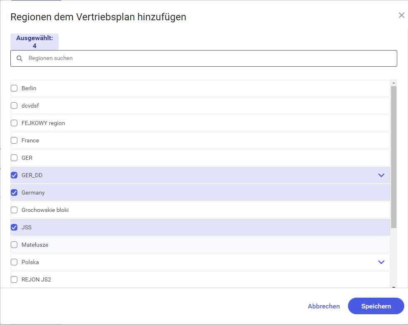This screenshot has width=408, height=325.
Task: Deselect the GER_DD checkbox
Action: tap(14, 175)
